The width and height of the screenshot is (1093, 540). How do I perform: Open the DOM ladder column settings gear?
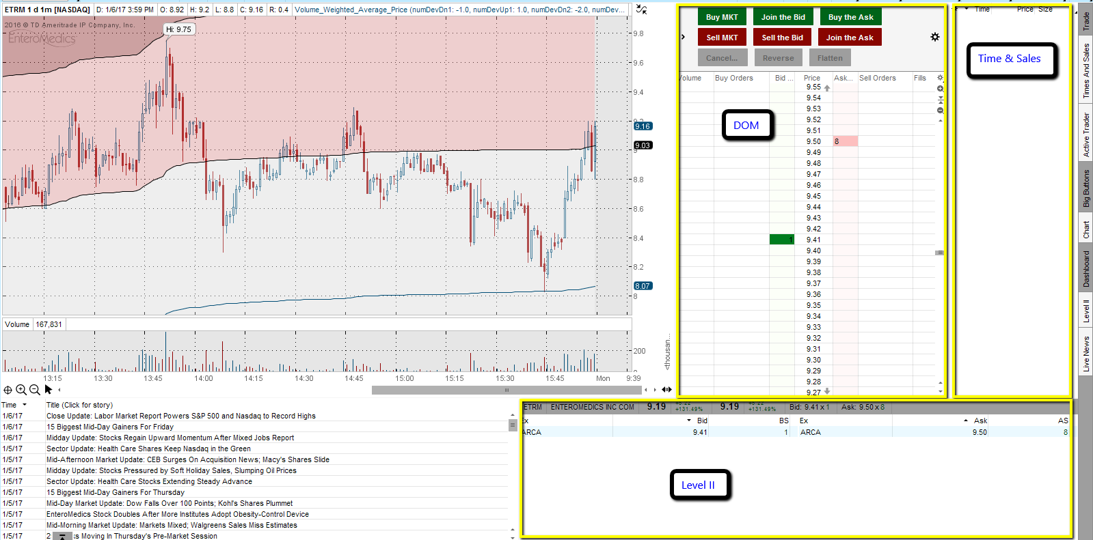coord(940,78)
